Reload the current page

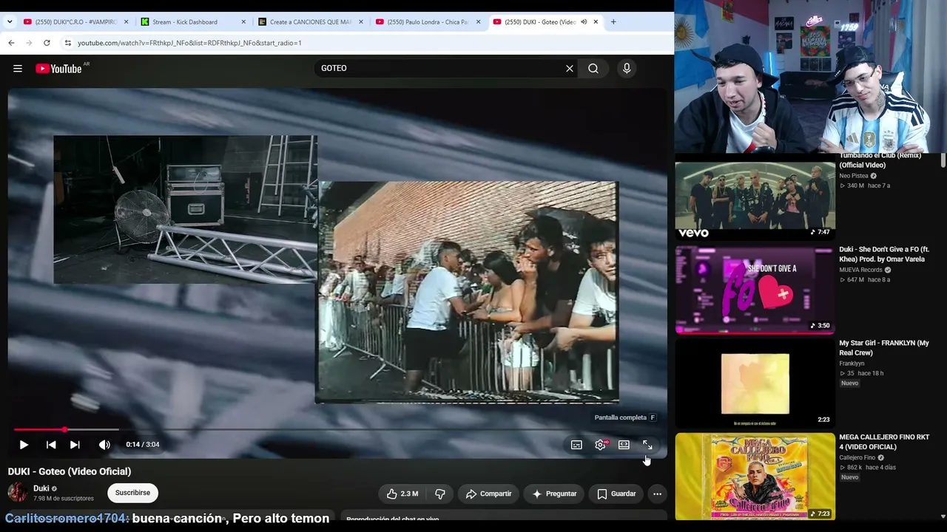[x=47, y=43]
